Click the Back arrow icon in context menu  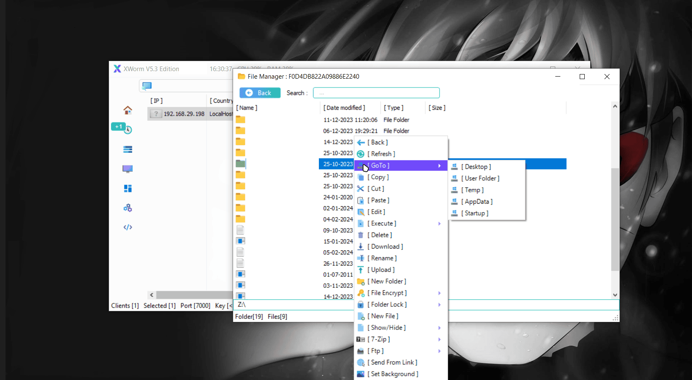(361, 143)
